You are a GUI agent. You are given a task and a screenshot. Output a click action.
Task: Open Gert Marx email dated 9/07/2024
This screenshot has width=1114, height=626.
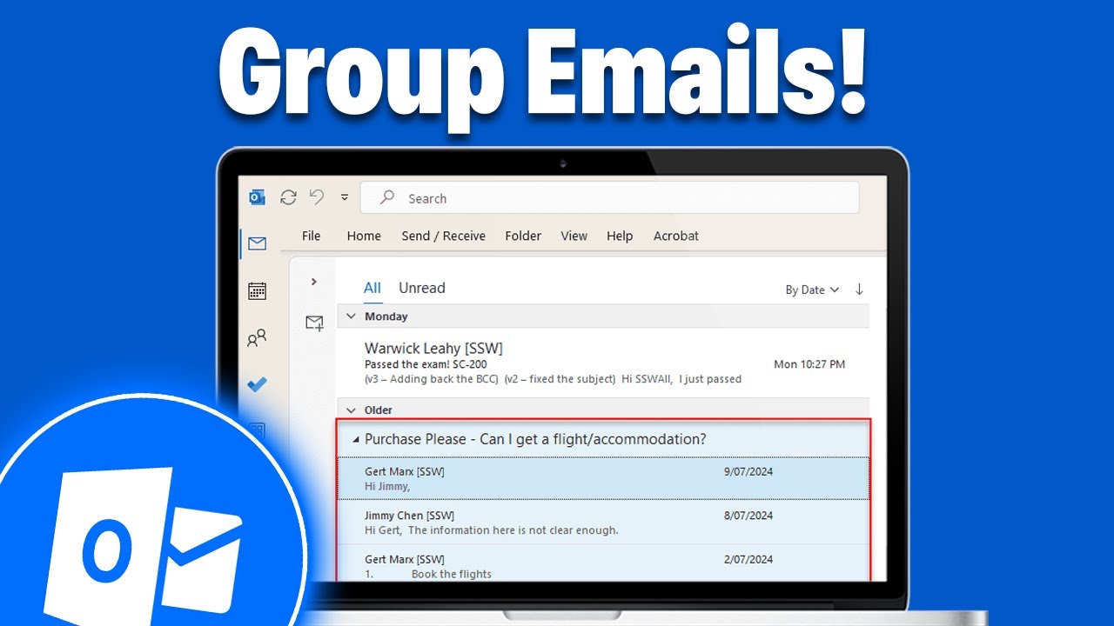pos(603,478)
